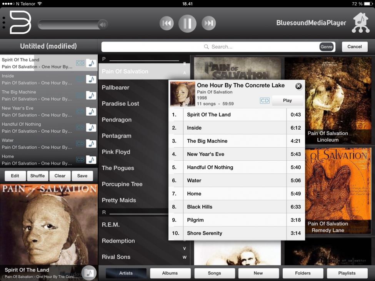
Task: Select artist R.E.M.
Action: click(x=133, y=224)
